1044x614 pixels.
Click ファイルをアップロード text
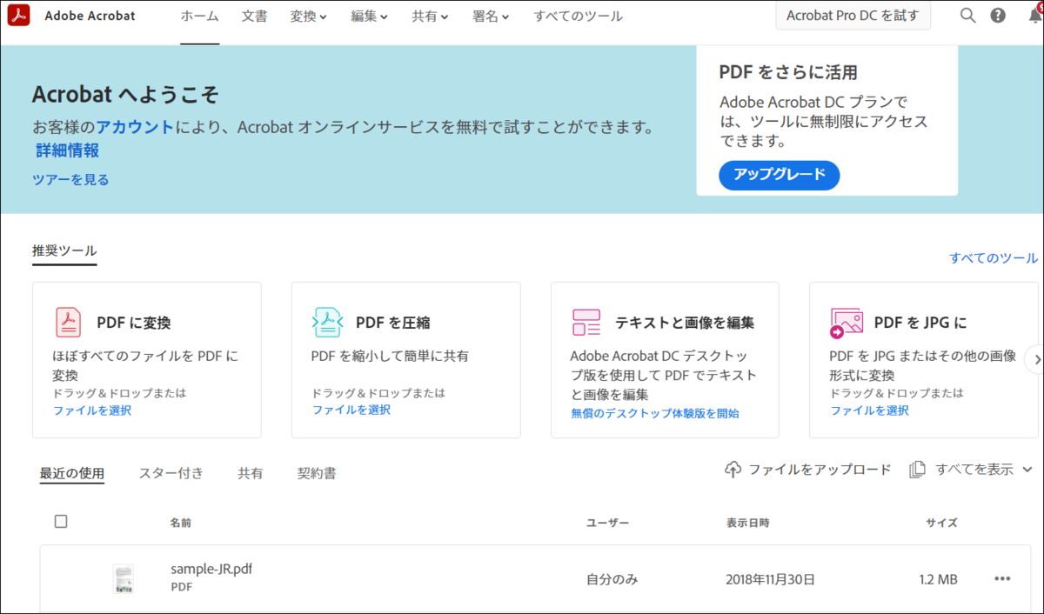coord(820,470)
